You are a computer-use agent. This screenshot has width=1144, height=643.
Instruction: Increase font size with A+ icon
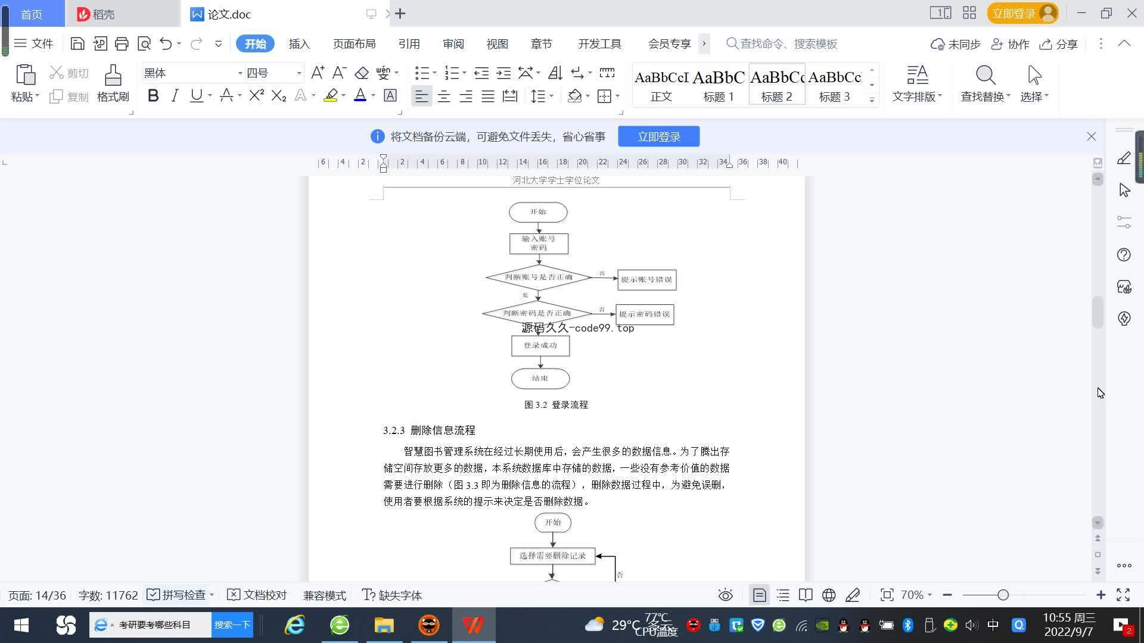318,73
